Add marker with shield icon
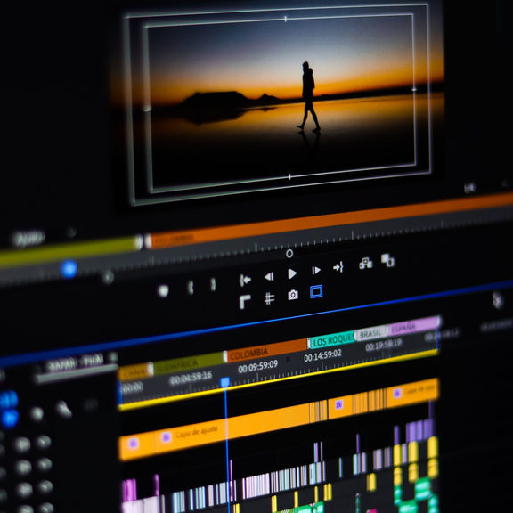 (163, 291)
